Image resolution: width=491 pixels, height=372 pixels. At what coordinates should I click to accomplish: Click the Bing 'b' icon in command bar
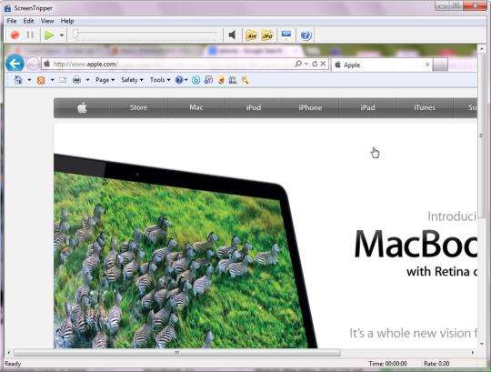coord(196,80)
